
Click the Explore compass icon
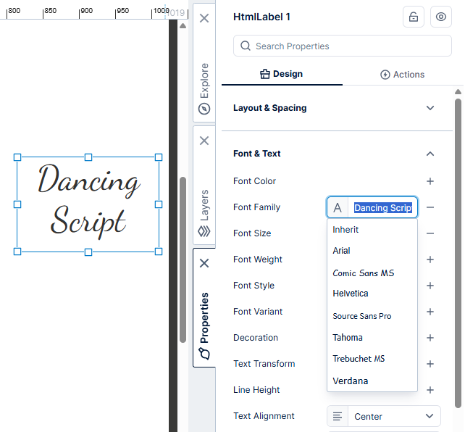pos(204,109)
